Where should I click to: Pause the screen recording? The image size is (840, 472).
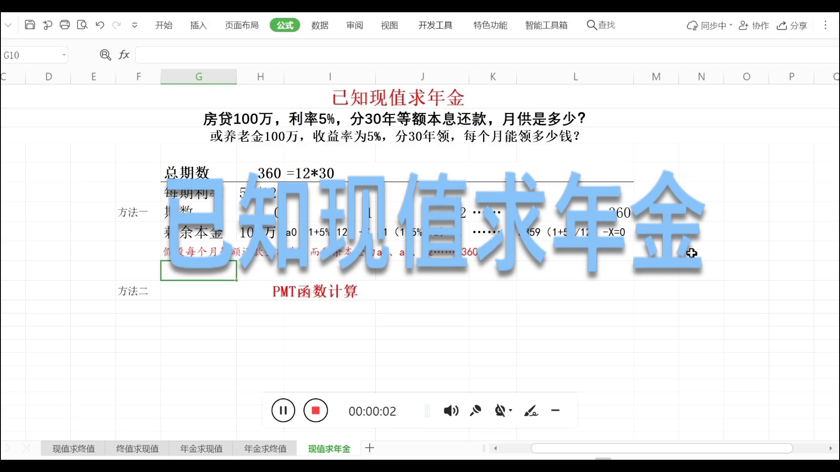click(283, 410)
